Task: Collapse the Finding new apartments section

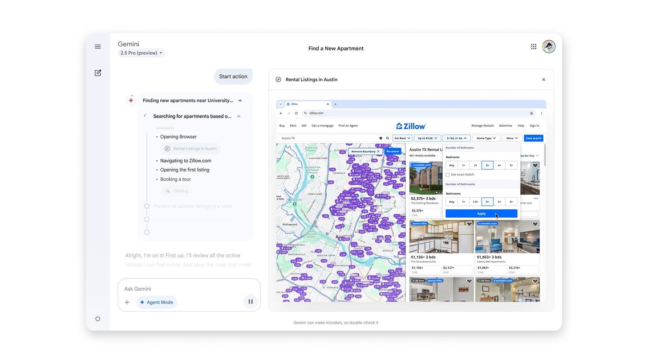Action: click(x=240, y=100)
